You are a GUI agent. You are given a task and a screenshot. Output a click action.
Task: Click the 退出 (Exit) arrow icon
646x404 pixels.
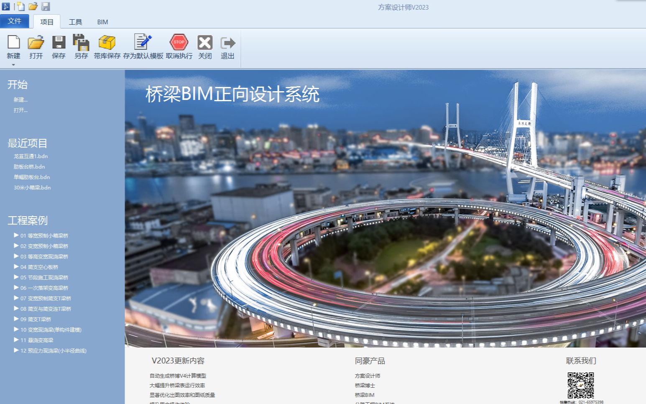tap(227, 42)
